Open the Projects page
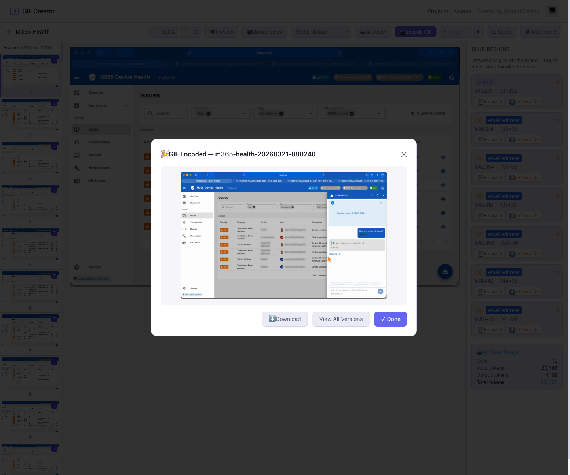 point(438,11)
